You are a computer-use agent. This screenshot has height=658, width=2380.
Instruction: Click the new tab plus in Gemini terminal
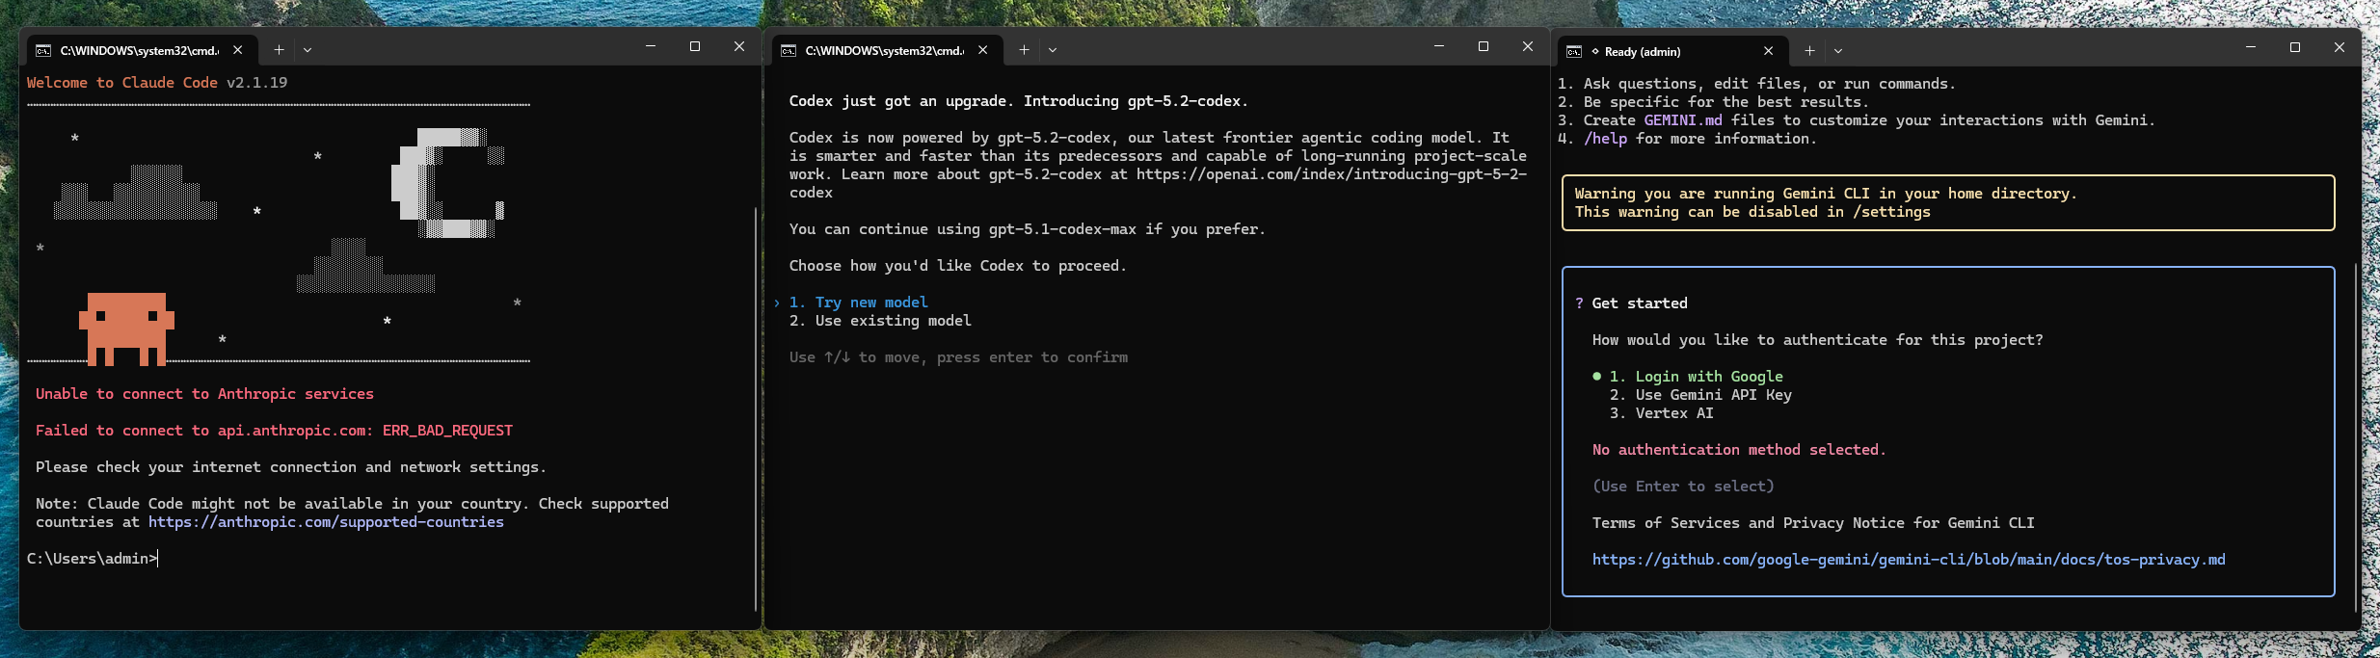1809,51
